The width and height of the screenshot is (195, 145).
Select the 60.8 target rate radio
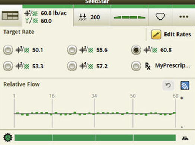point(136,50)
